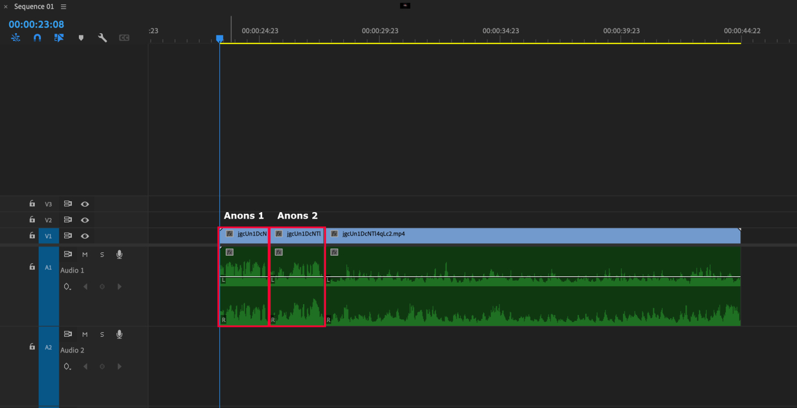Open Timeline Display Settings wrench
The height and width of the screenshot is (408, 797).
coord(102,38)
